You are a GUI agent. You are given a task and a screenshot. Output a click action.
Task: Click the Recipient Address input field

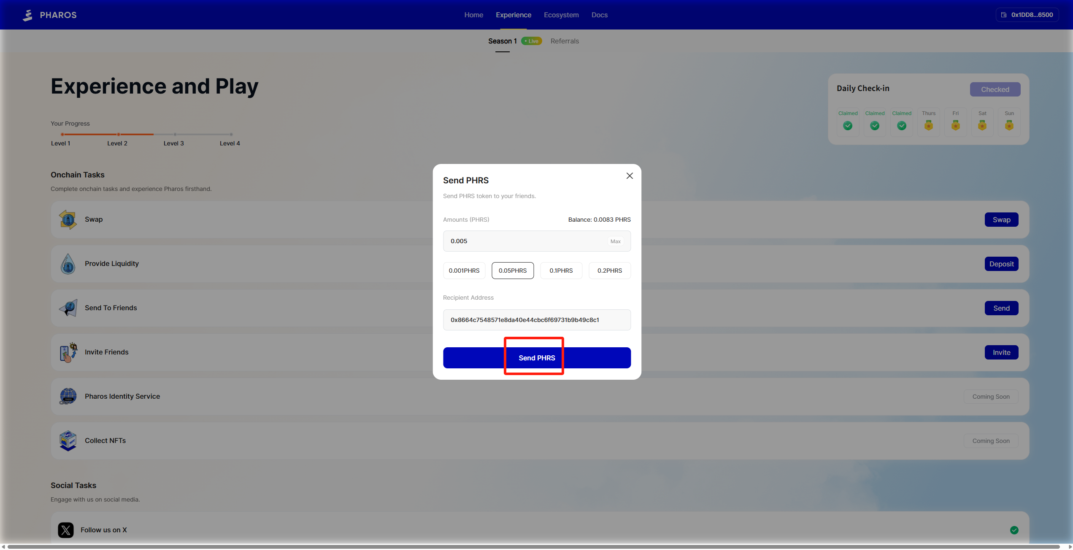(x=537, y=320)
